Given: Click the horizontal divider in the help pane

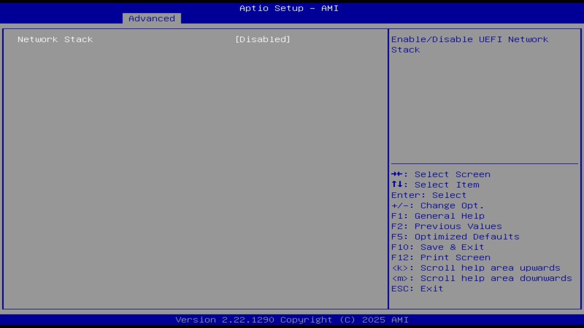Looking at the screenshot, I should (x=485, y=163).
